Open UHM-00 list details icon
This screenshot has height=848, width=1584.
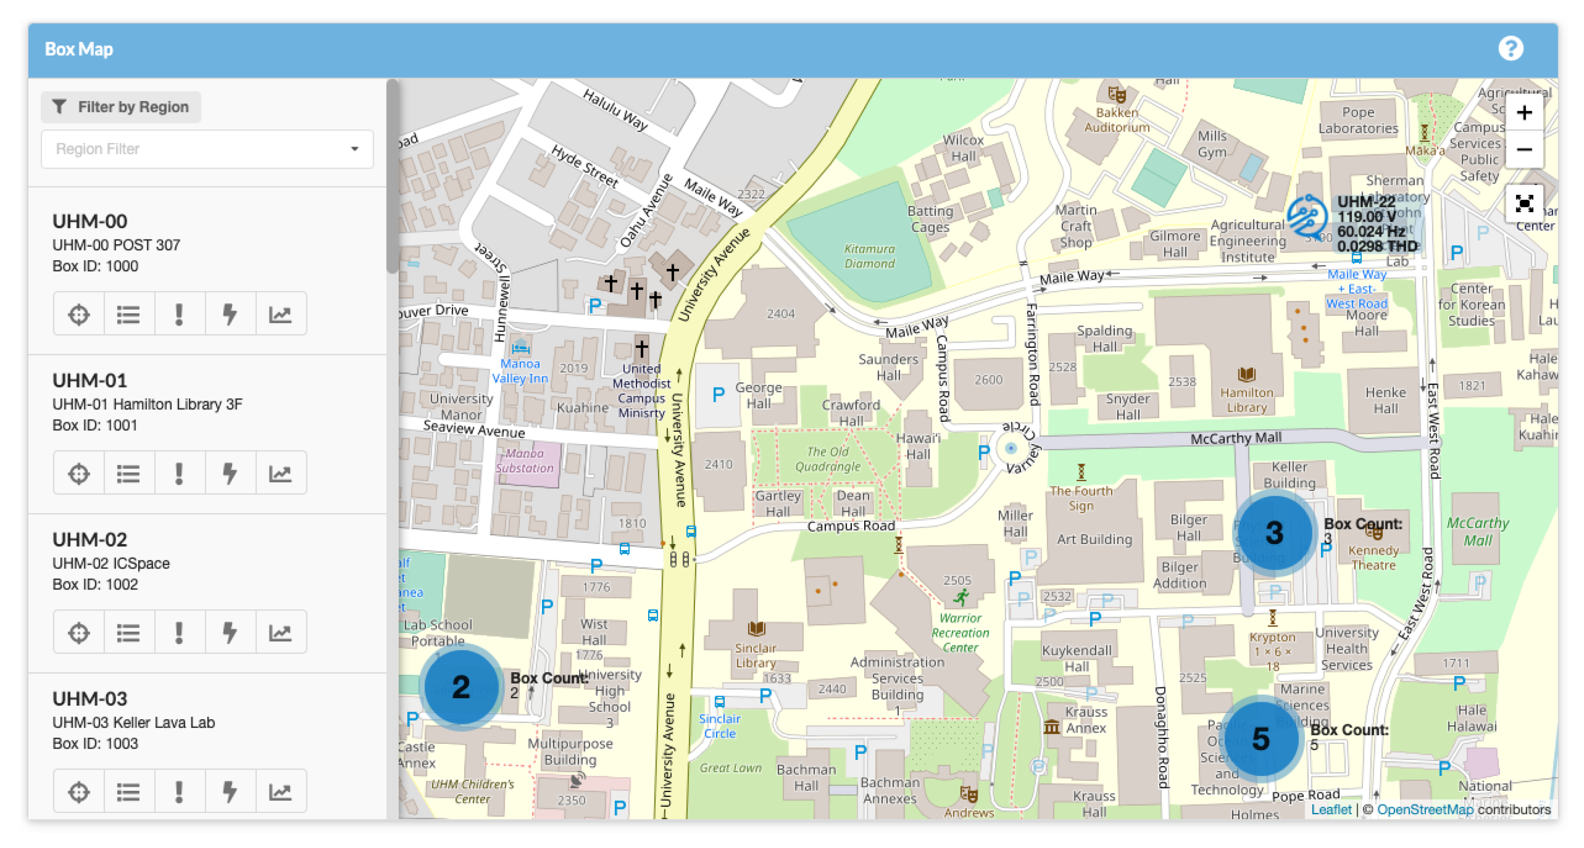[128, 314]
